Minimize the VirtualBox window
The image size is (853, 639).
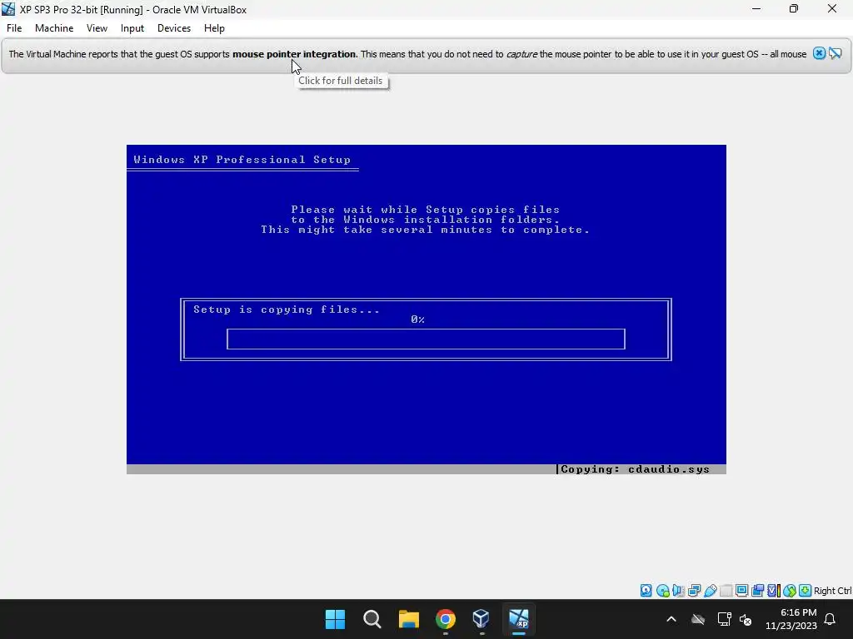tap(756, 9)
